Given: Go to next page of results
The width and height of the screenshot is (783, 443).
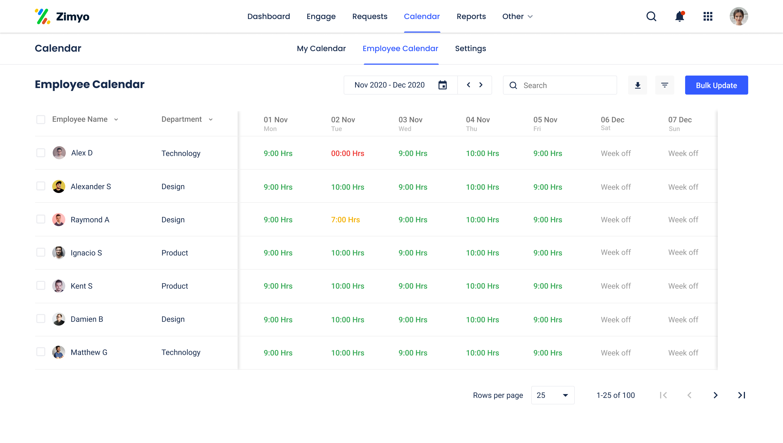Looking at the screenshot, I should [x=716, y=395].
